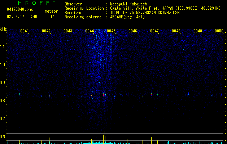Click time marker 0044
Image resolution: width=227 pixels, height=144 pixels.
[x=90, y=31]
